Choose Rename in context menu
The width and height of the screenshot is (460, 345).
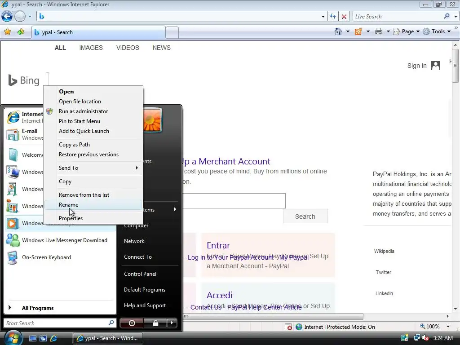coord(93,205)
